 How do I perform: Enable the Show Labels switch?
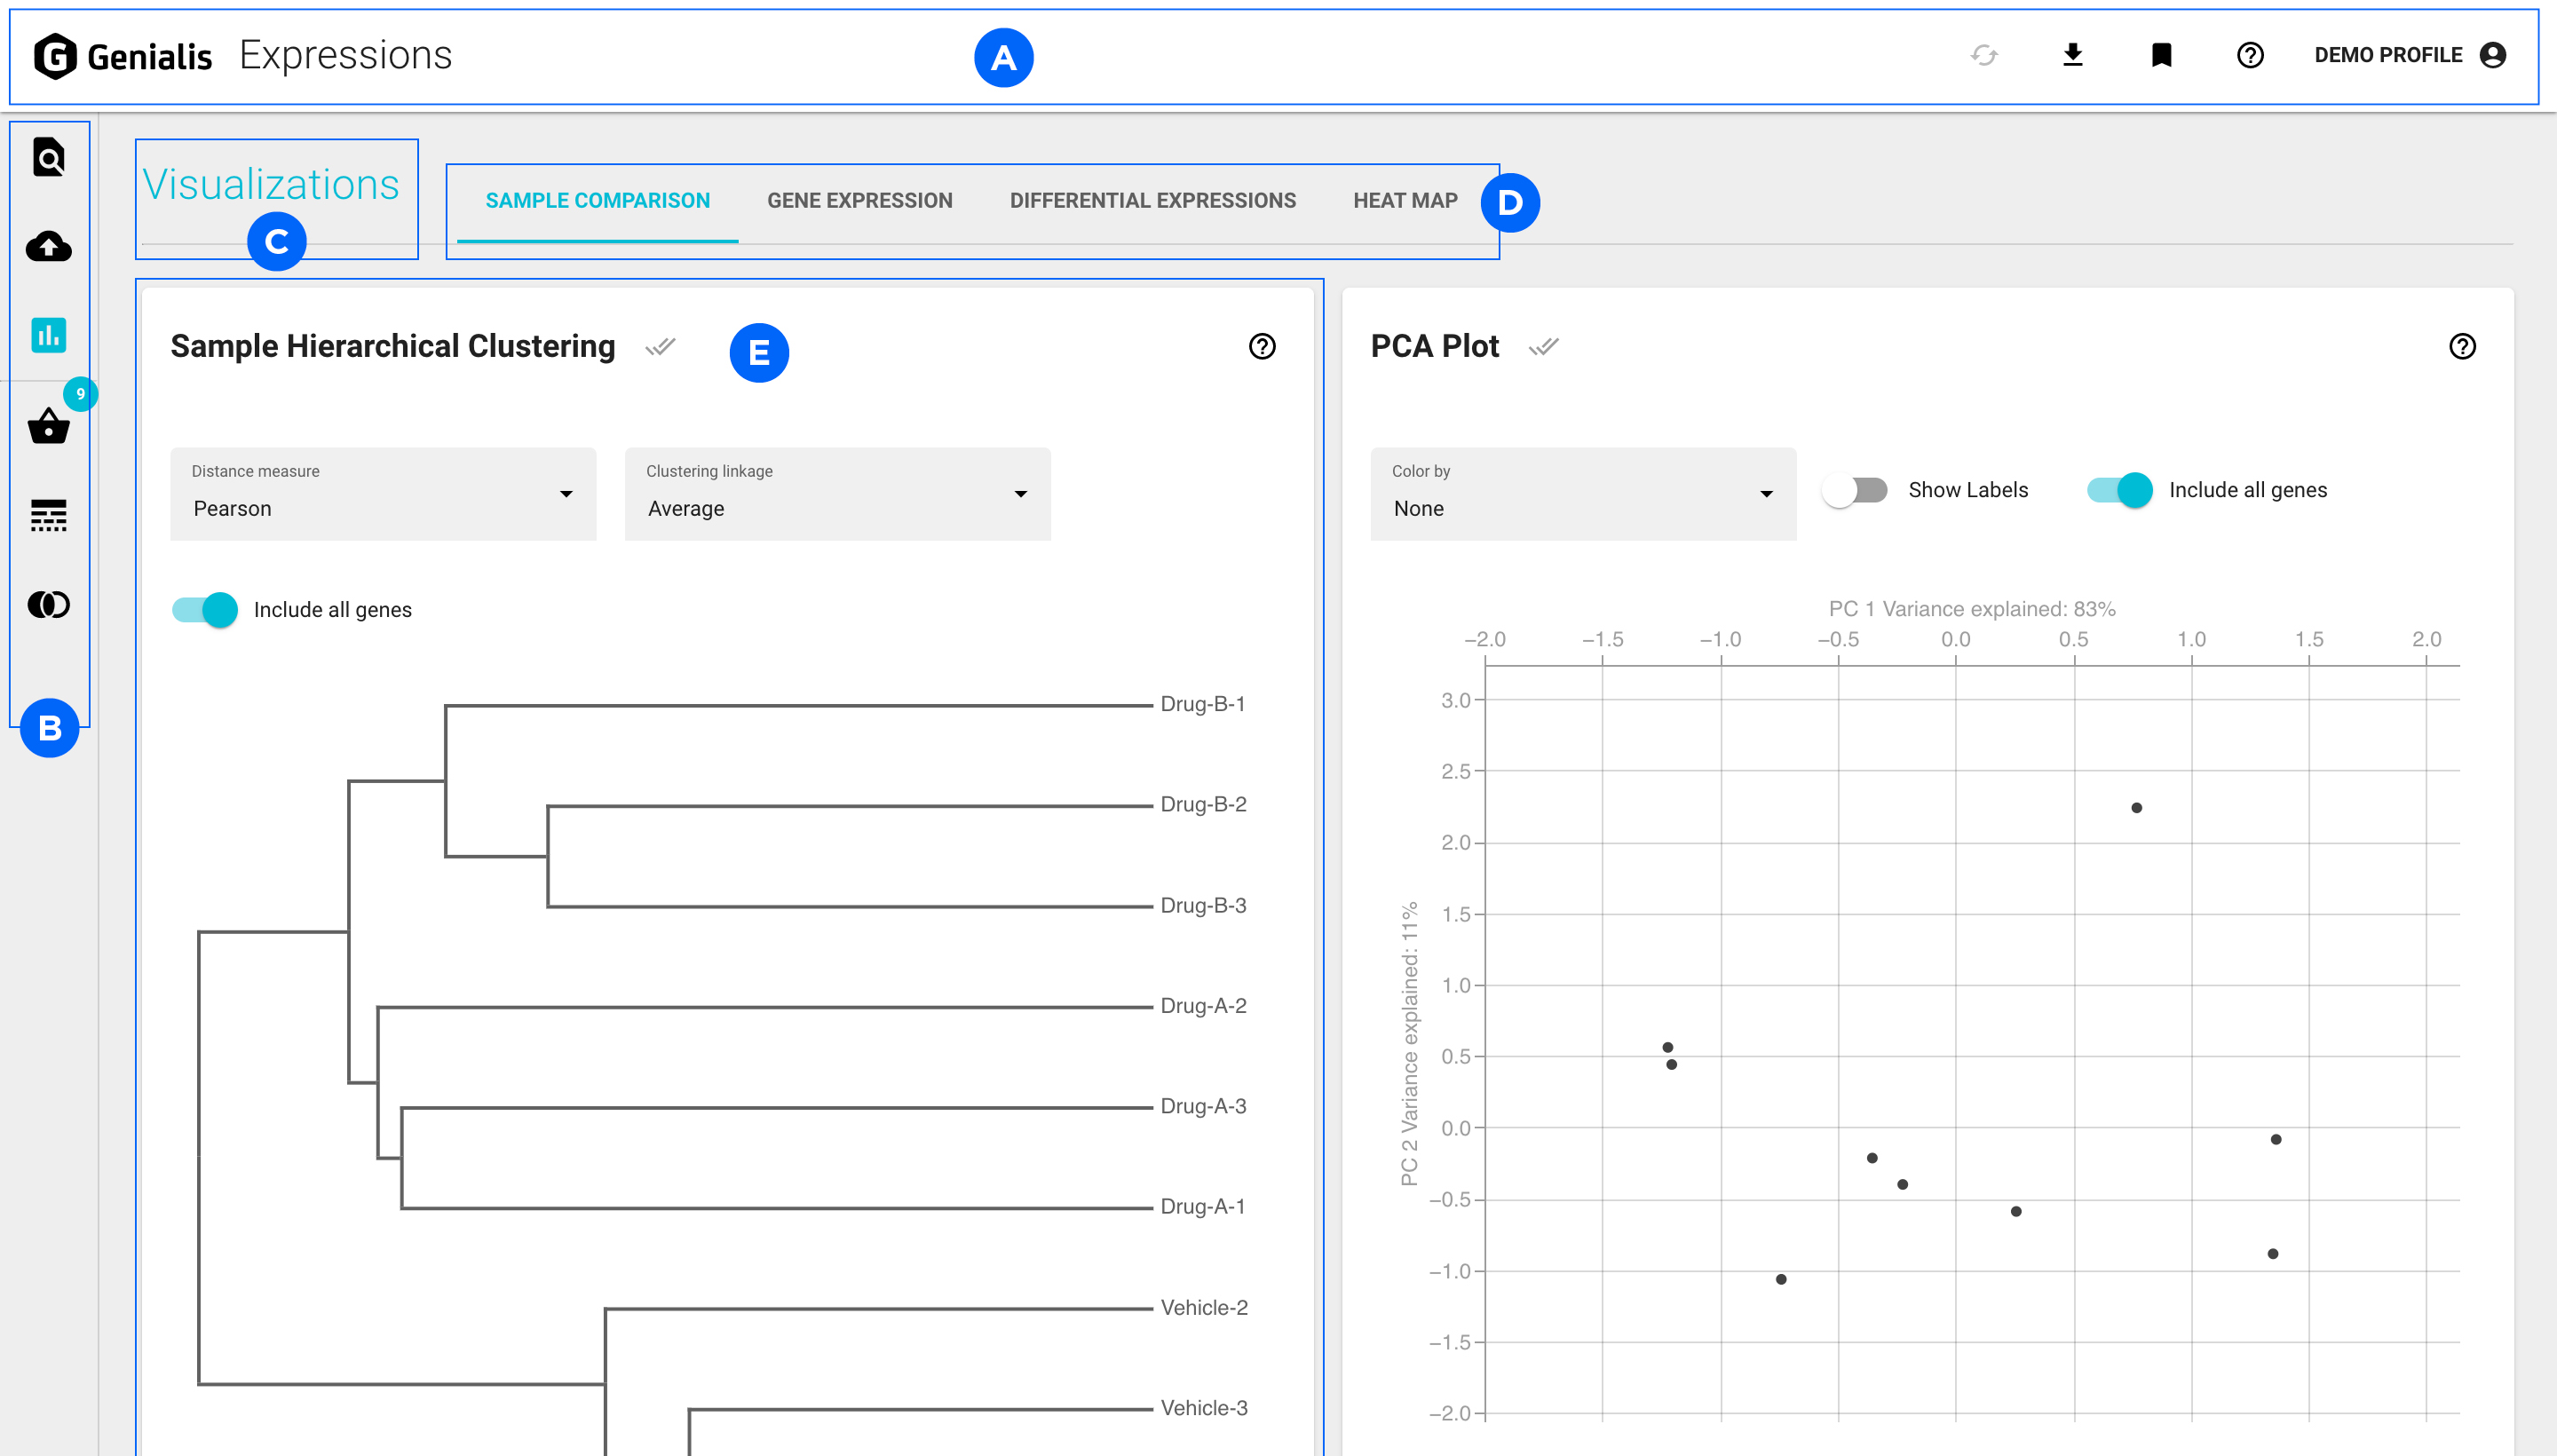(1855, 490)
